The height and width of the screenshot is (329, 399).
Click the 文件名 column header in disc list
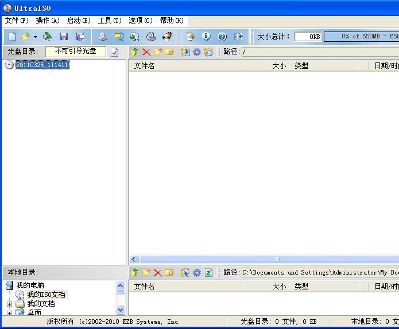(144, 66)
